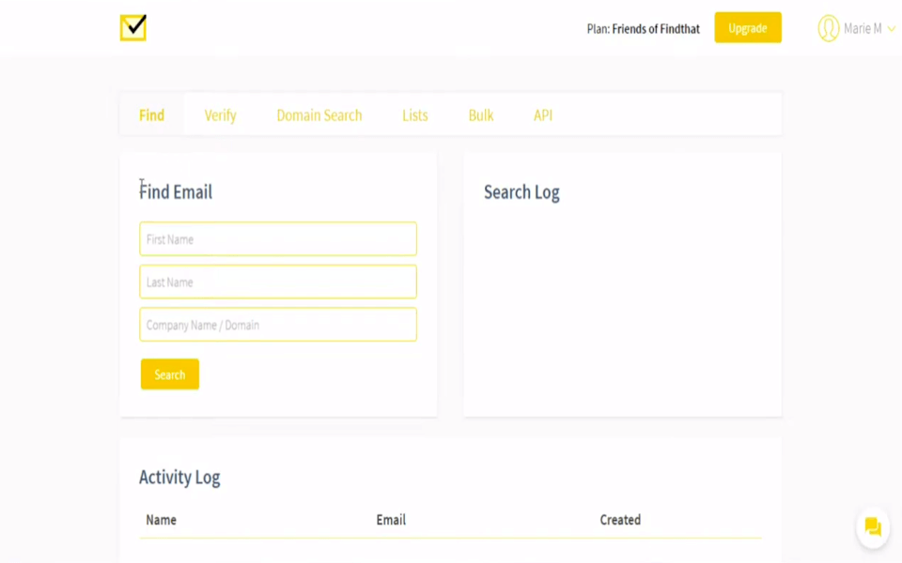Focus the Last Name input field
The height and width of the screenshot is (563, 902).
click(x=278, y=281)
